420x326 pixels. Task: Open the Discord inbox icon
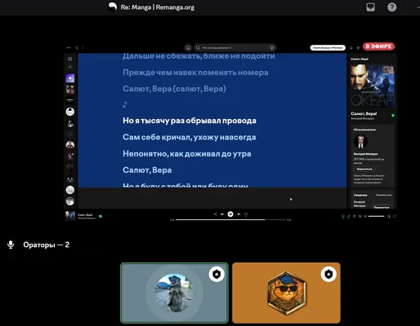tap(370, 7)
